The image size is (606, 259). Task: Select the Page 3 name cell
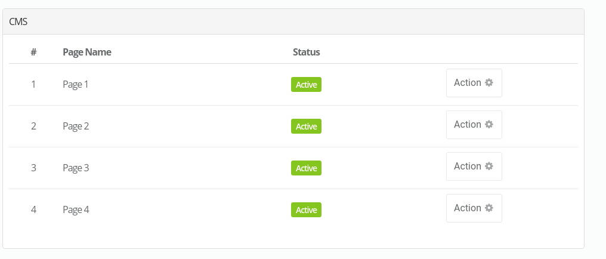[x=76, y=168]
